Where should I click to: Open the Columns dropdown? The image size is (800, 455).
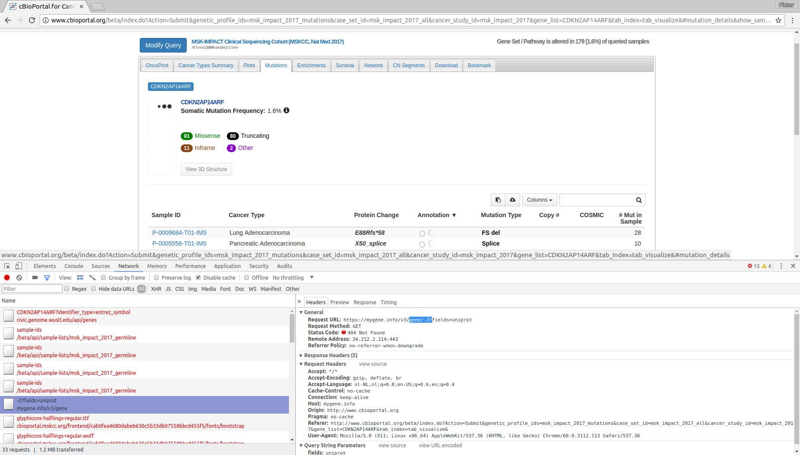539,200
